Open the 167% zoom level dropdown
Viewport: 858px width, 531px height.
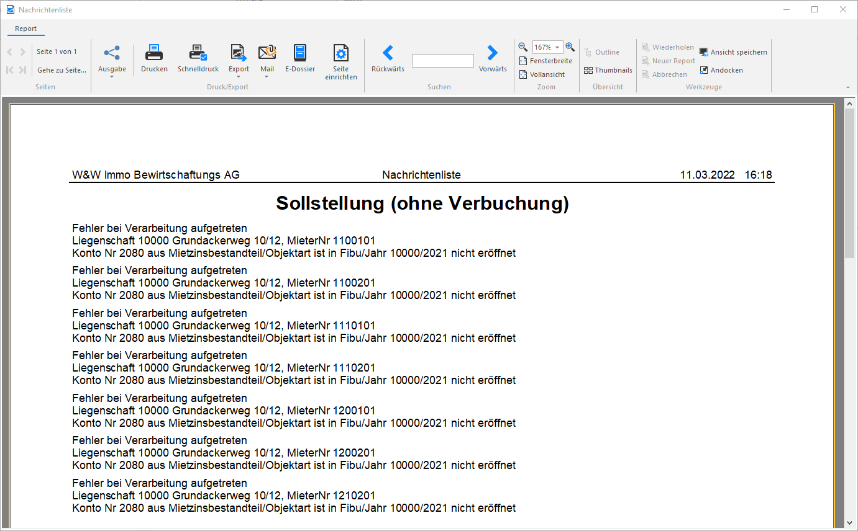(x=557, y=47)
